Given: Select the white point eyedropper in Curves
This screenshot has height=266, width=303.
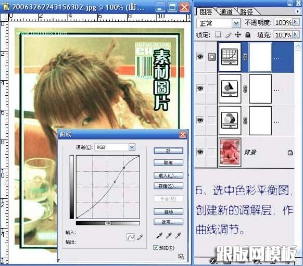Looking at the screenshot, I should click(x=178, y=235).
